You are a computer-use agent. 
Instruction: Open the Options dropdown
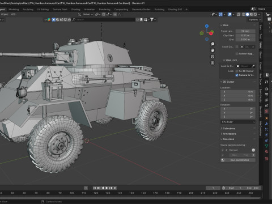[x=254, y=20]
